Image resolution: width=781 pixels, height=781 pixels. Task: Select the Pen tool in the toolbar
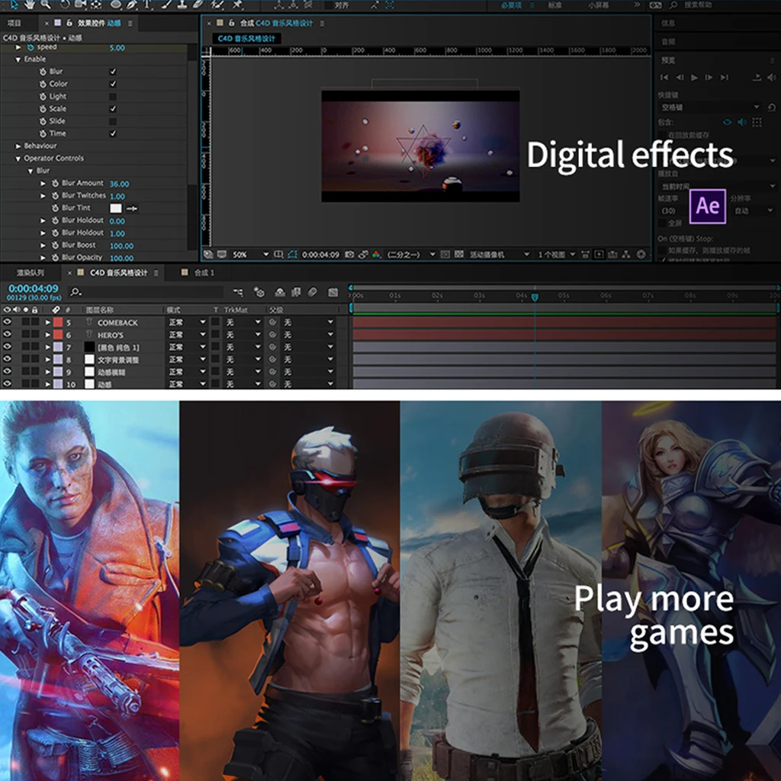click(x=132, y=5)
